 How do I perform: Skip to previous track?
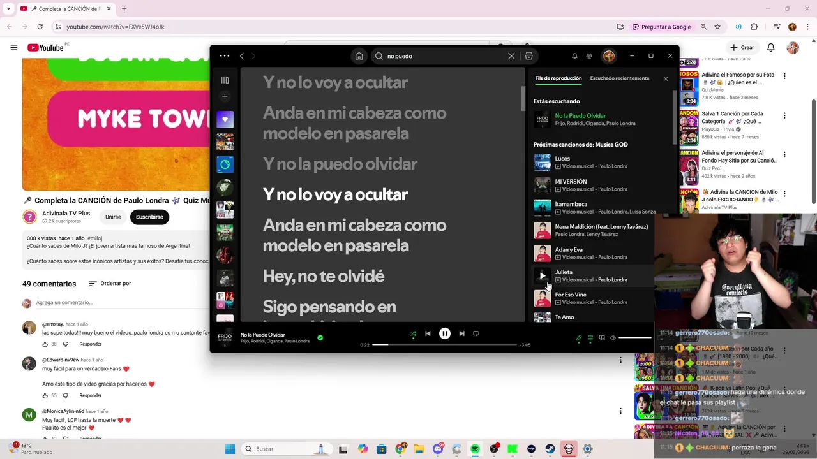(x=428, y=333)
